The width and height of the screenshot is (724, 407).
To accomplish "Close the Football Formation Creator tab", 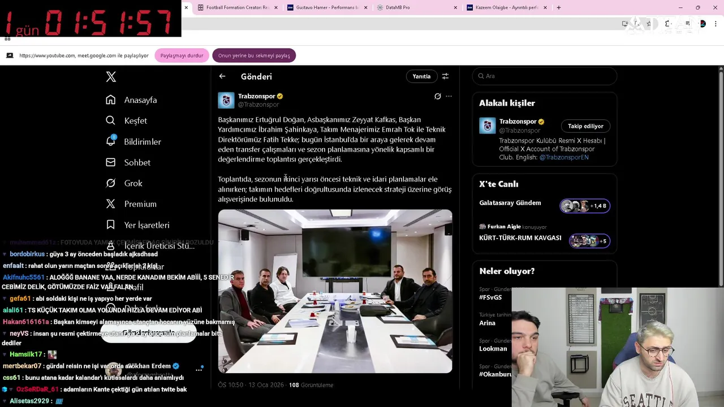I will tap(275, 7).
